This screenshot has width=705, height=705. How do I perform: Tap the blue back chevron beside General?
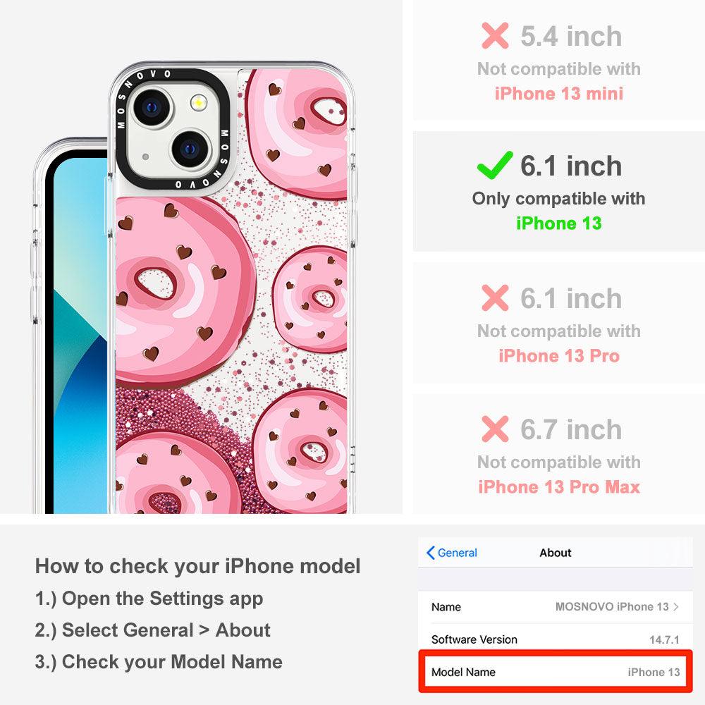click(x=430, y=553)
